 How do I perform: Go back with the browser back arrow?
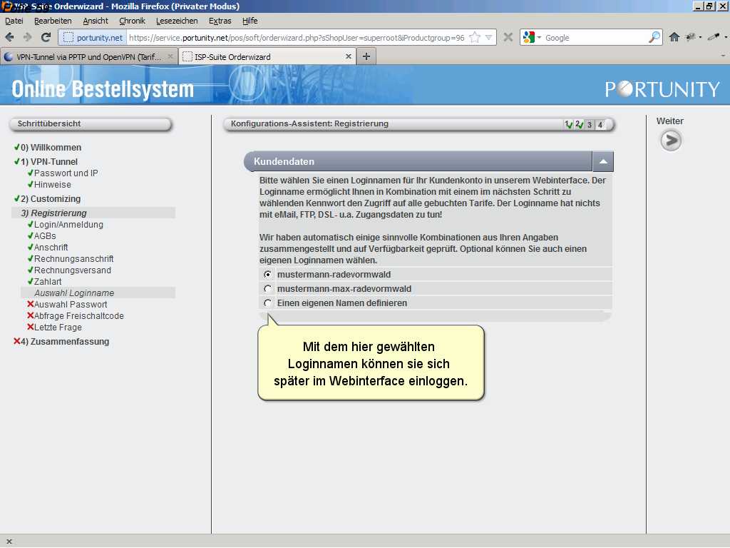click(x=10, y=37)
